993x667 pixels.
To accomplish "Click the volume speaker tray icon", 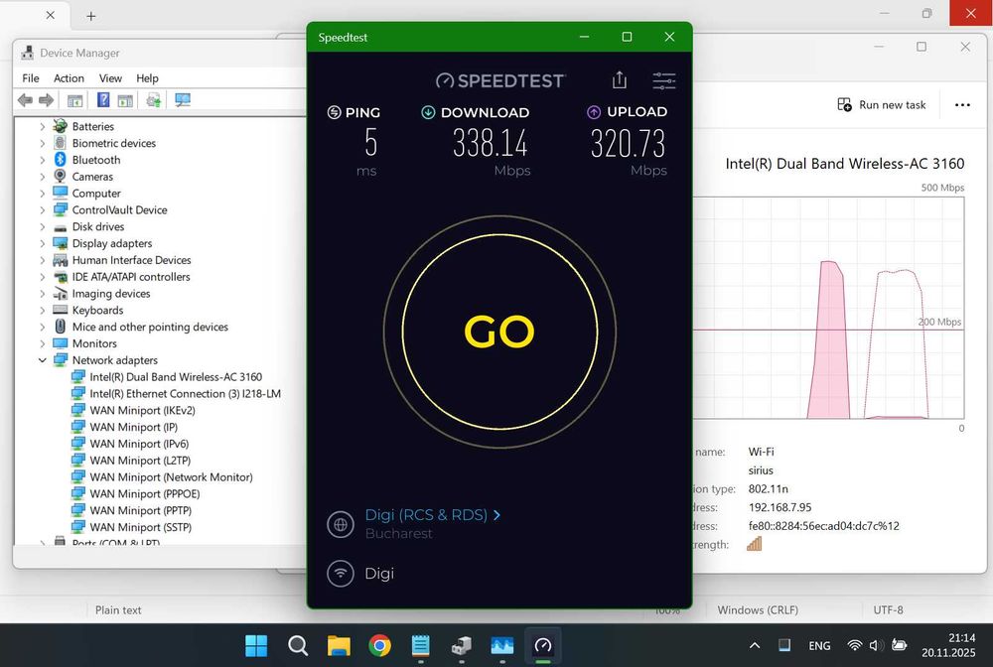I will [x=876, y=645].
